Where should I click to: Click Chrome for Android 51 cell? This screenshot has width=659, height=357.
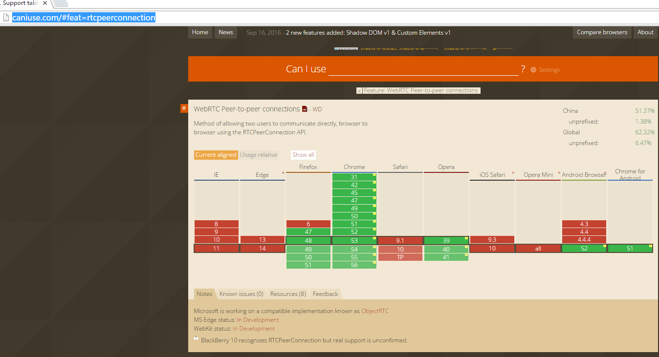coord(630,249)
